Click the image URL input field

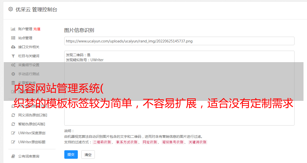click(179, 41)
